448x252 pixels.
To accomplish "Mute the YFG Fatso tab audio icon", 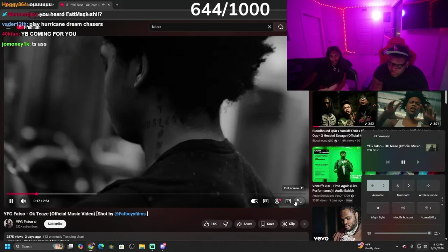I will point(103,5).
